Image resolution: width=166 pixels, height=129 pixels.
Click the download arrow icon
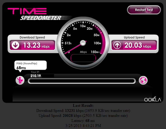[15, 45]
